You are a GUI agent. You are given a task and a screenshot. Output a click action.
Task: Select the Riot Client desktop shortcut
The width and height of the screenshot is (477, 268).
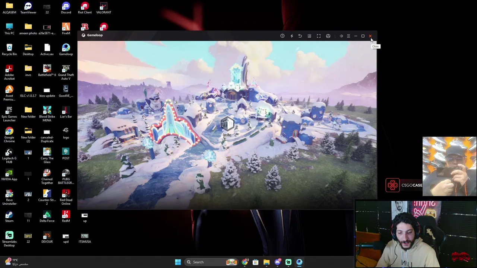pyautogui.click(x=85, y=8)
